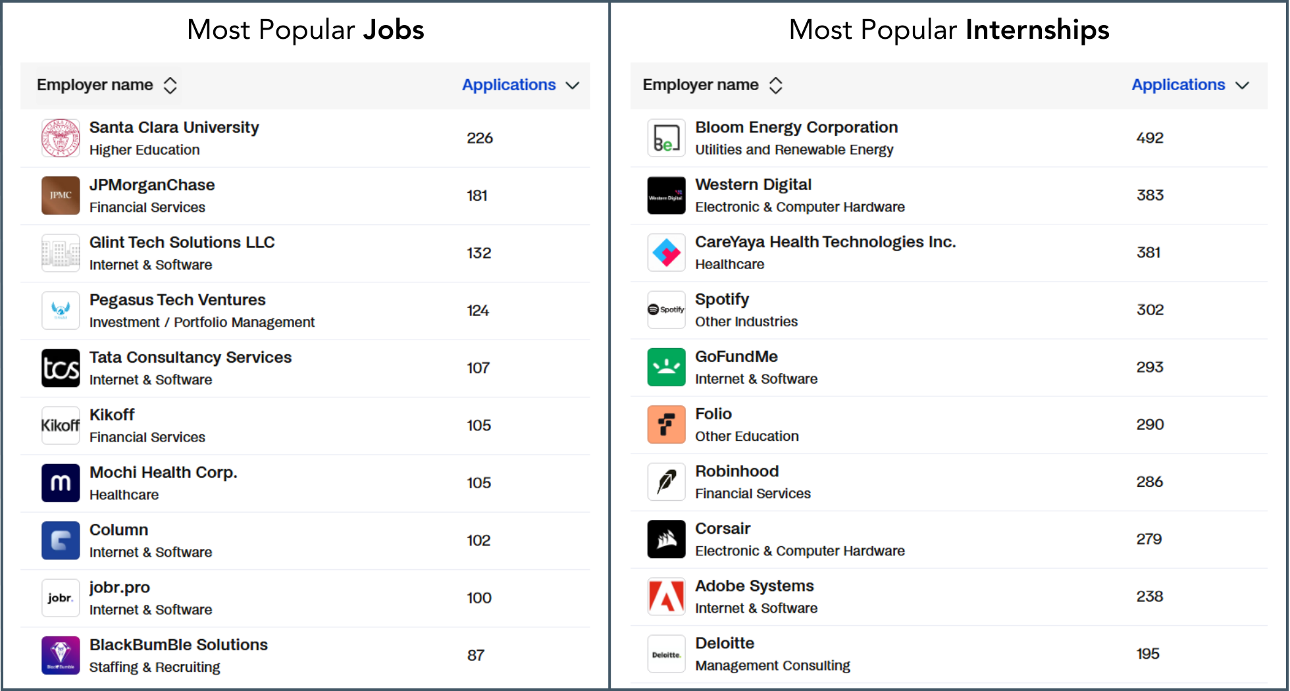
Task: Select the Western Digital logo
Action: coord(666,195)
